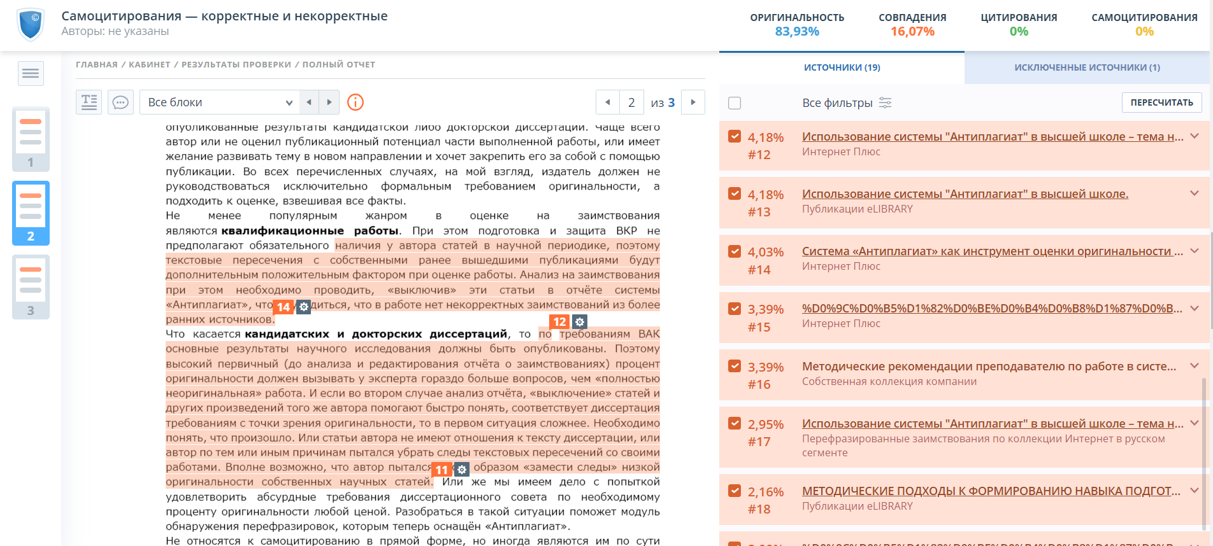Open gear settings next to marker 14
This screenshot has height=546, width=1213.
pos(304,307)
